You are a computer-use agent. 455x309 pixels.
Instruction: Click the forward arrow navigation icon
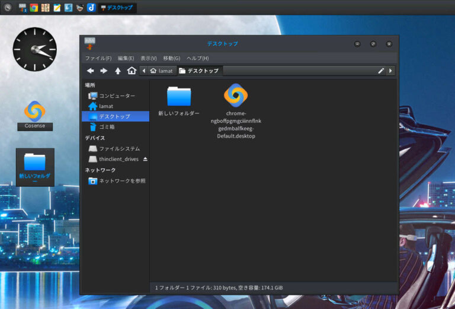point(104,71)
